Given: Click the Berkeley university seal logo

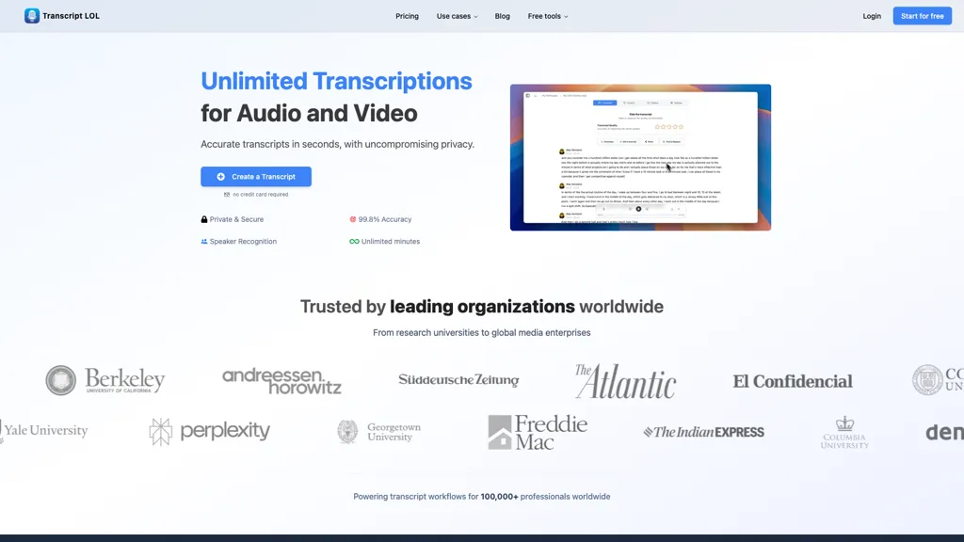Looking at the screenshot, I should pyautogui.click(x=61, y=380).
